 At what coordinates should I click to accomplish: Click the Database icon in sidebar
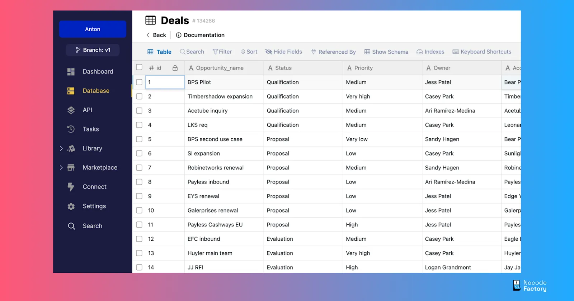(71, 91)
